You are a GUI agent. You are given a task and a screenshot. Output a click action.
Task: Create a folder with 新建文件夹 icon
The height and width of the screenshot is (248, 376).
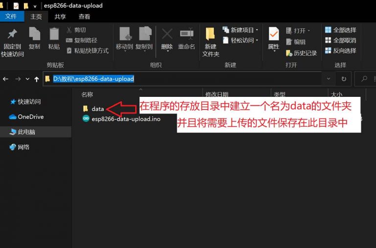point(211,34)
